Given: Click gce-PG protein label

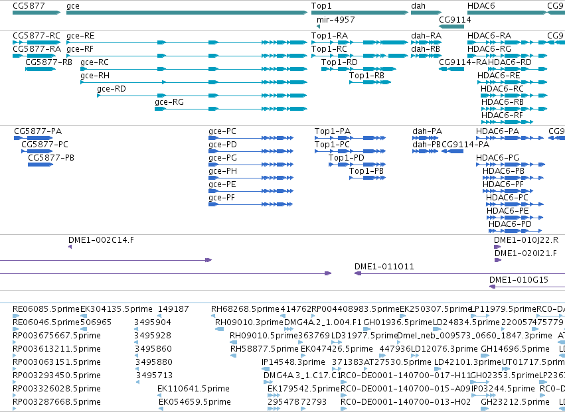Looking at the screenshot, I should [x=222, y=158].
